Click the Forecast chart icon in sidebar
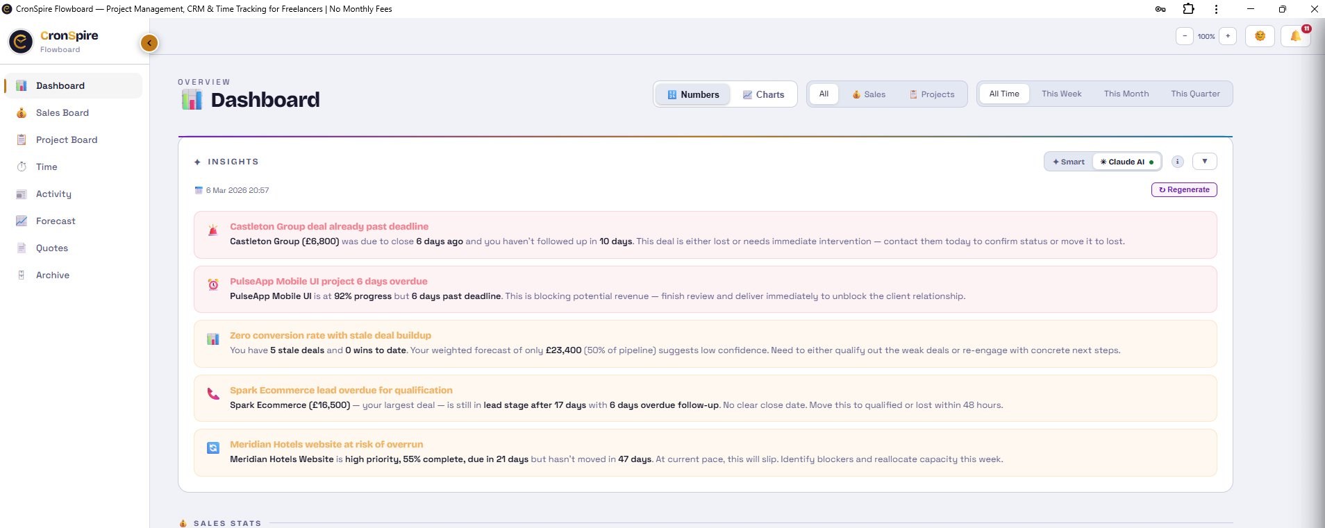 22,221
